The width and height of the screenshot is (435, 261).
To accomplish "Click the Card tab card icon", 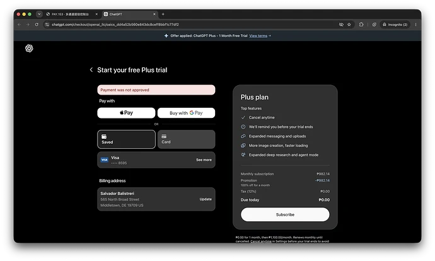I will [164, 136].
